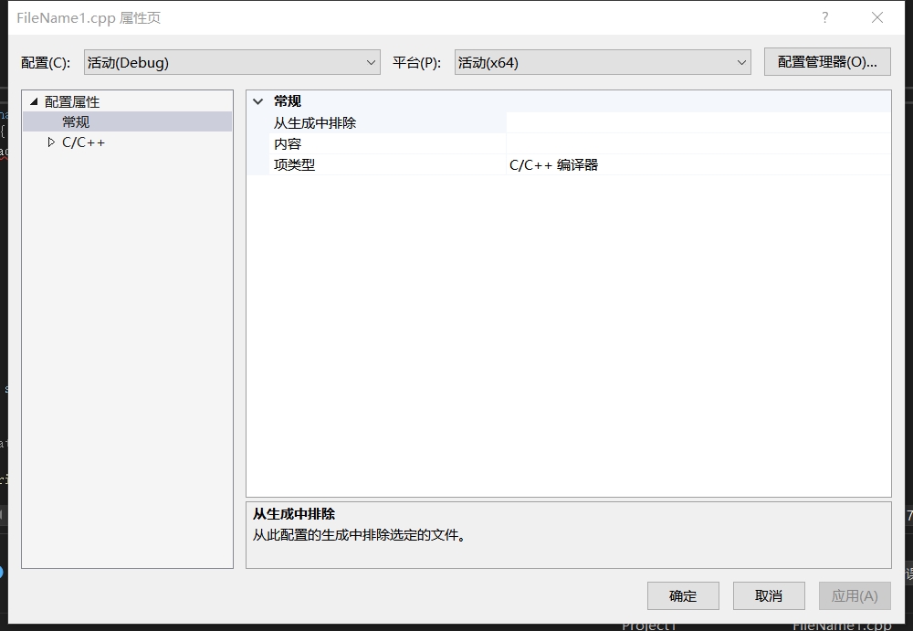Screen dimensions: 913x631
Task: Click the 常规 section header text
Action: (288, 101)
